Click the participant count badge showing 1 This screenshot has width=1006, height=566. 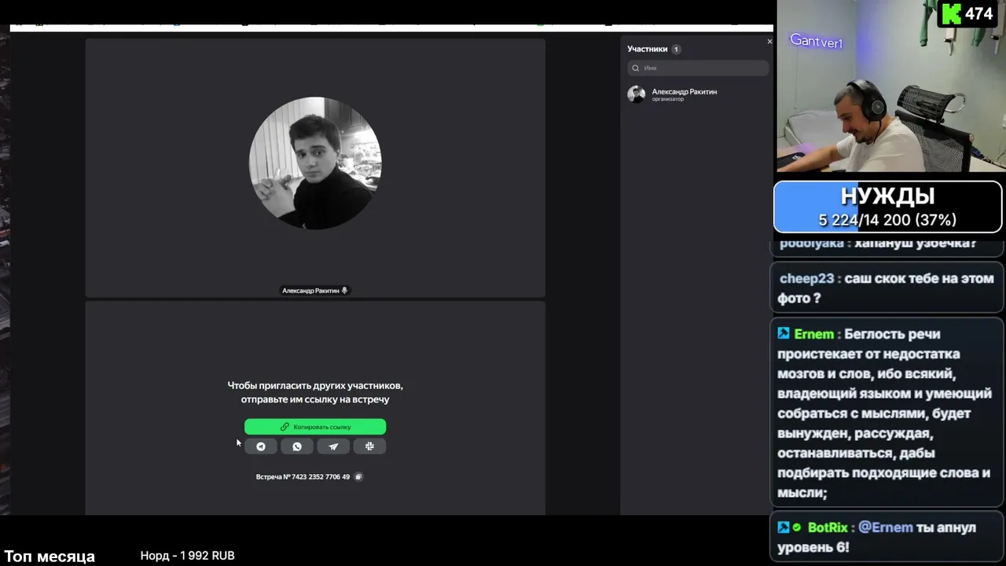tap(676, 49)
